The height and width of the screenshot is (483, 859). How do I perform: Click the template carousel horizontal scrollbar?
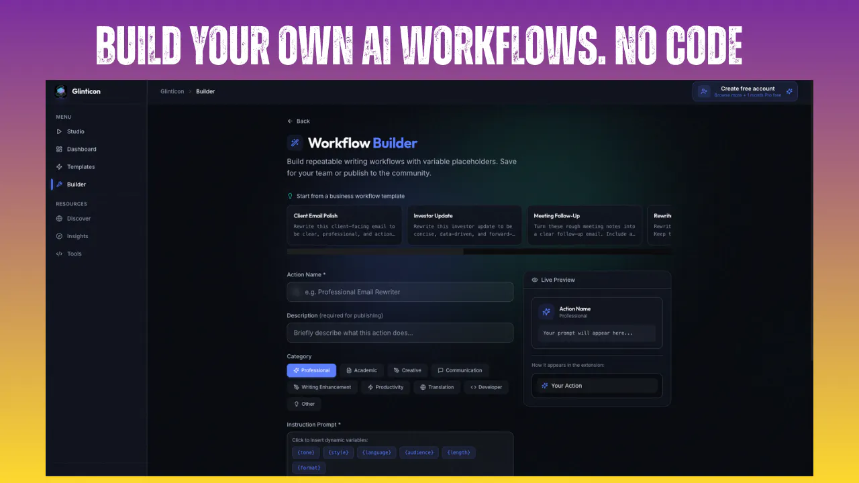tap(375, 252)
